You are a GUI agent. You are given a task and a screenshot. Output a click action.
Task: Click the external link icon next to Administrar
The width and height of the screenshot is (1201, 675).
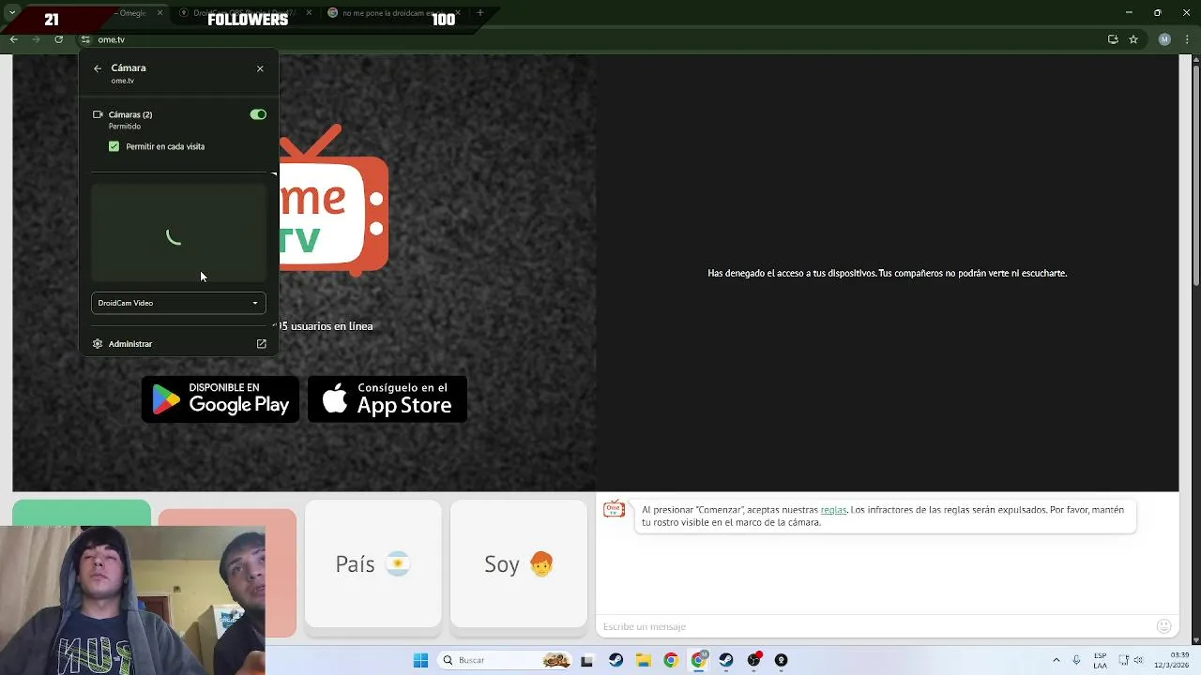262,344
